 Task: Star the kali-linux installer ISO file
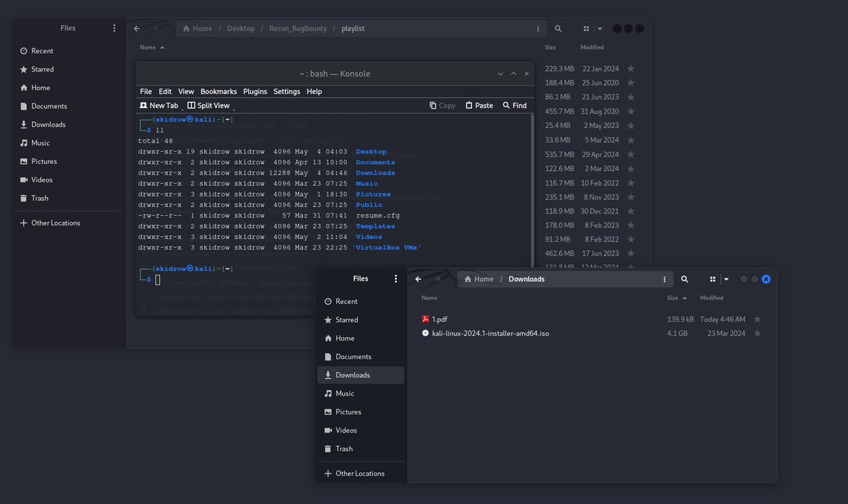[758, 333]
